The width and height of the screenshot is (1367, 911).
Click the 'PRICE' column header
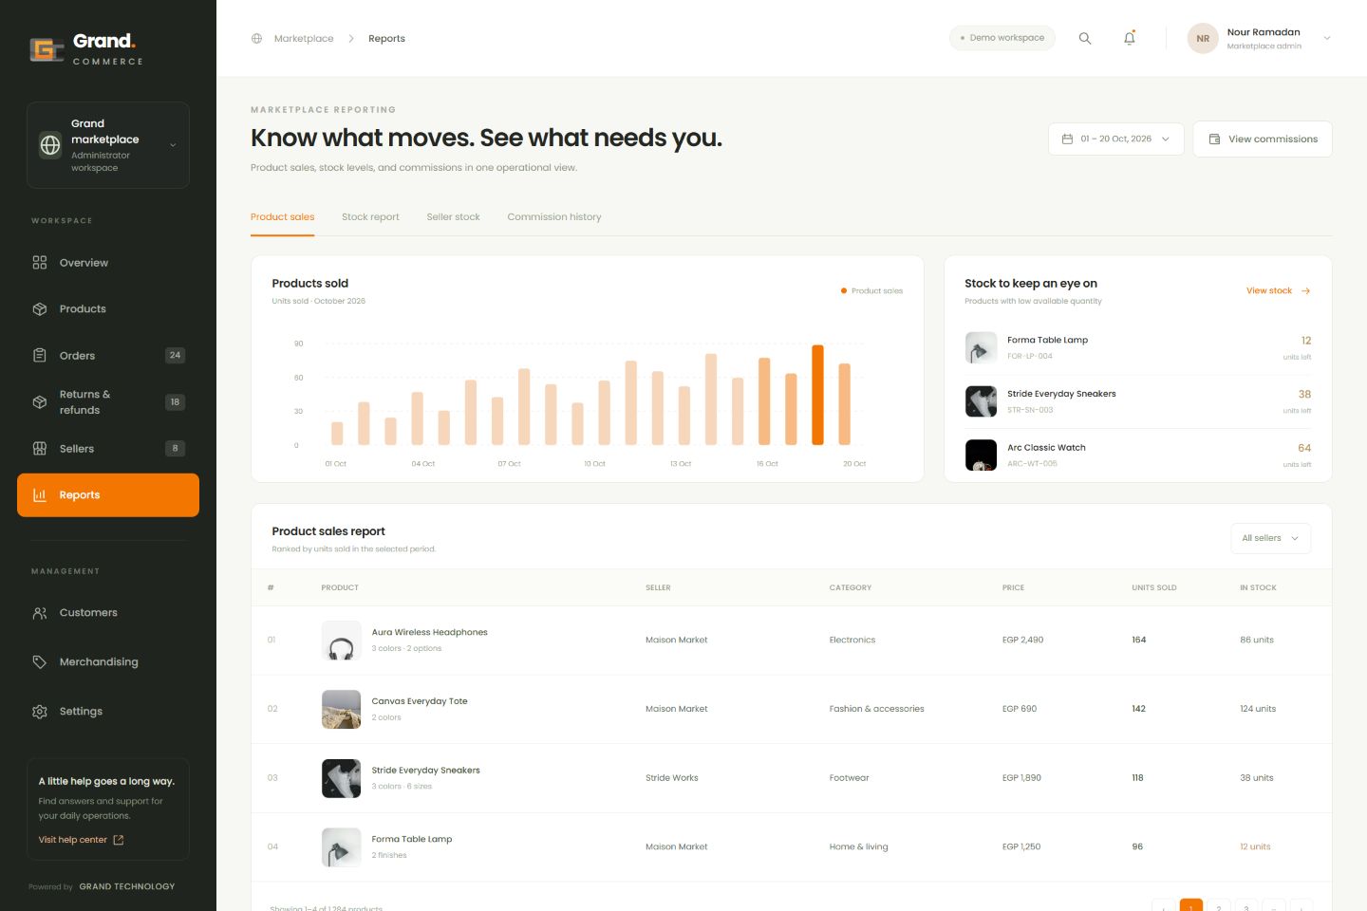[x=1013, y=588]
